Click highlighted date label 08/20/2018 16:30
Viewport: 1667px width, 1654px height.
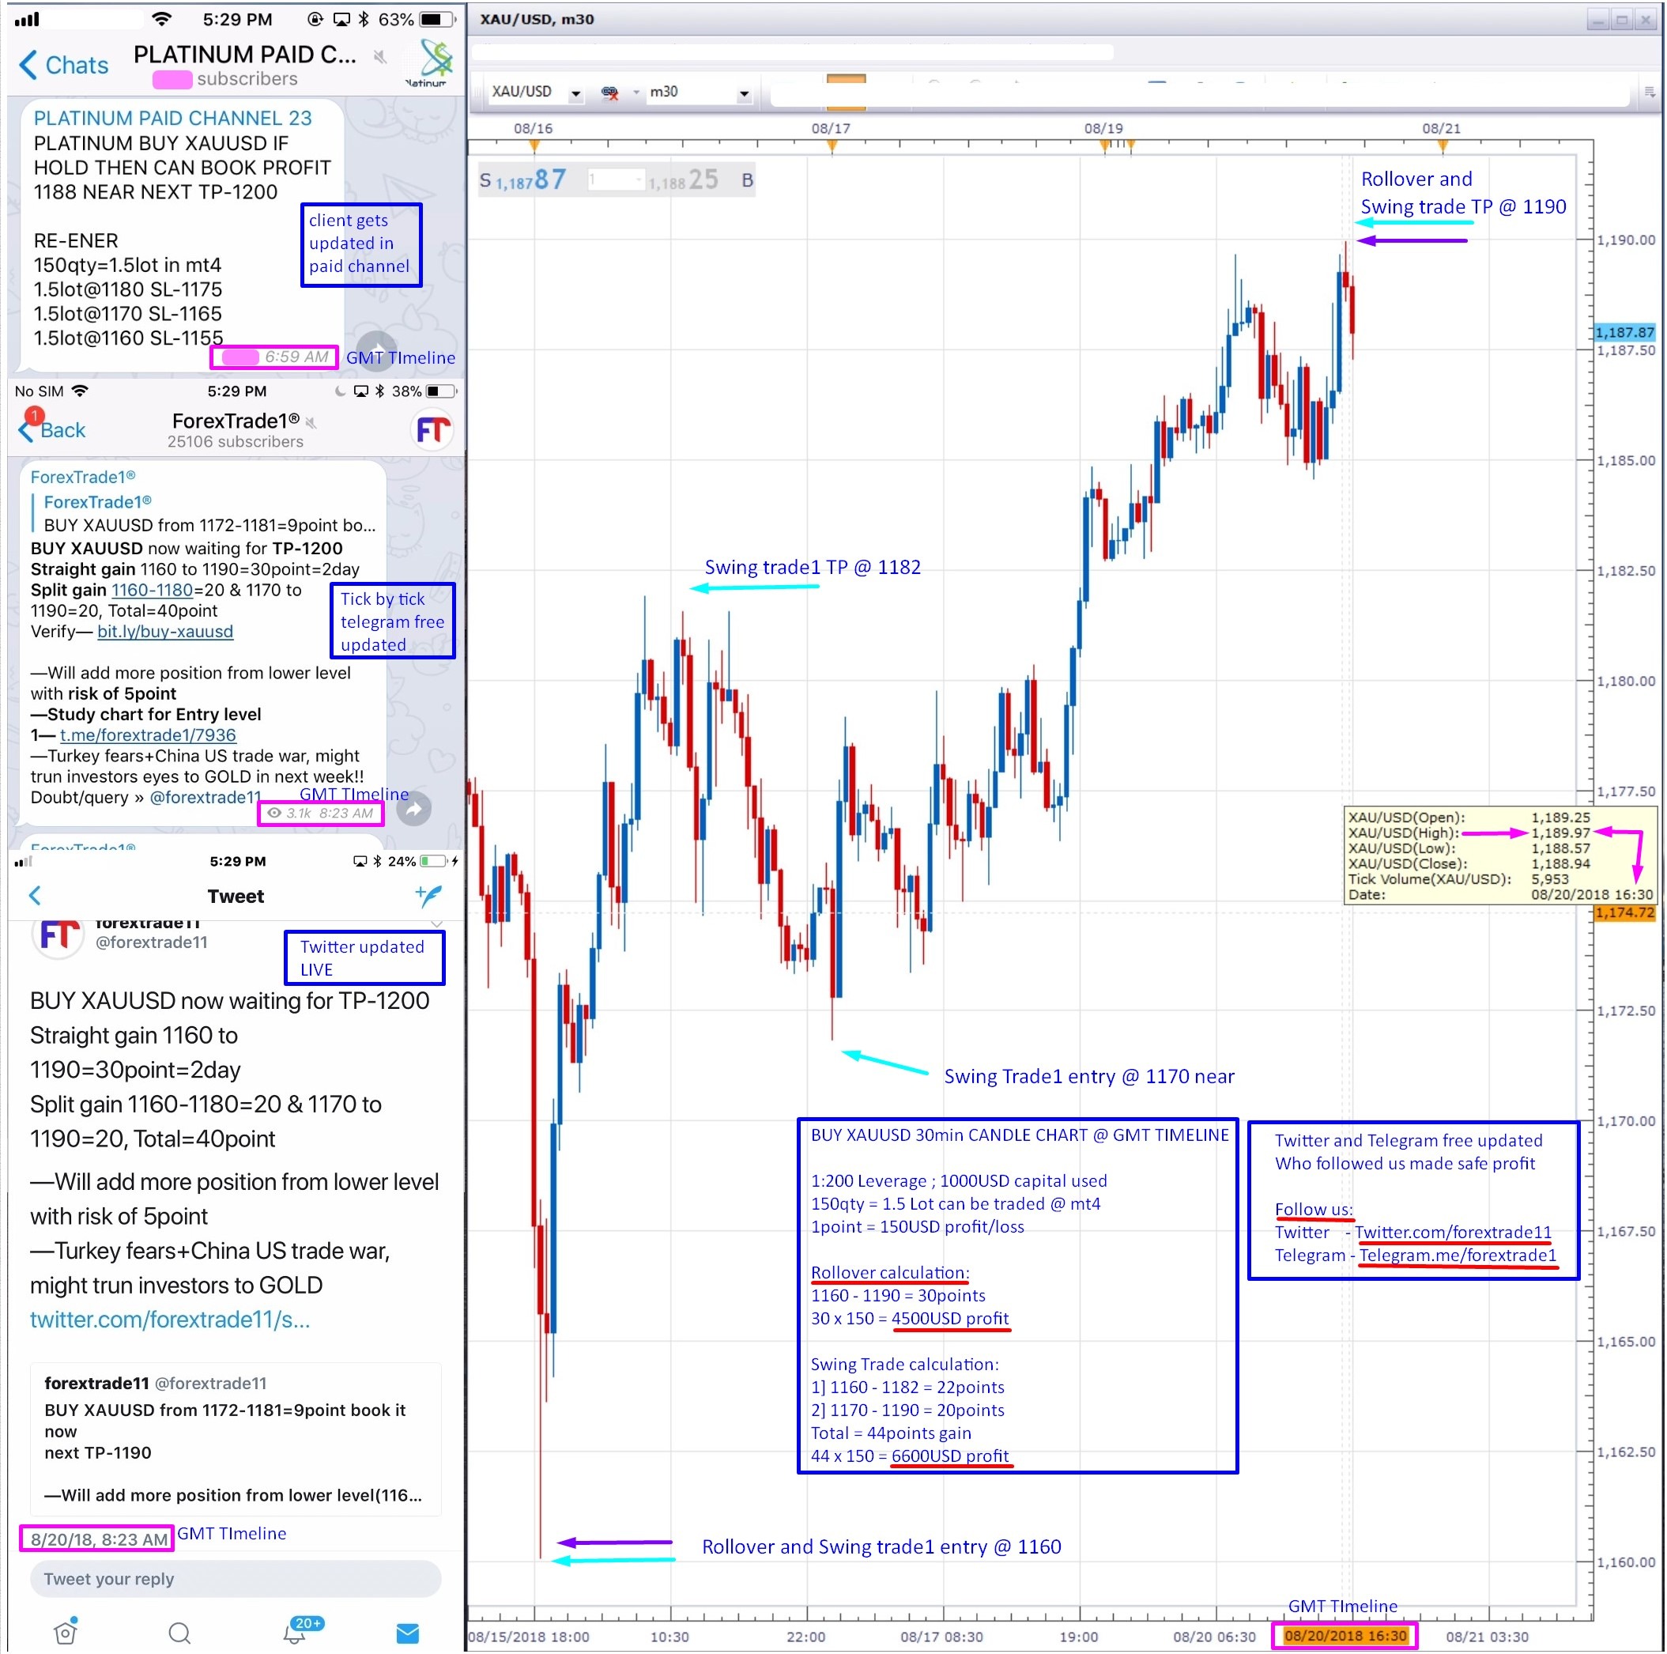(x=1345, y=1635)
